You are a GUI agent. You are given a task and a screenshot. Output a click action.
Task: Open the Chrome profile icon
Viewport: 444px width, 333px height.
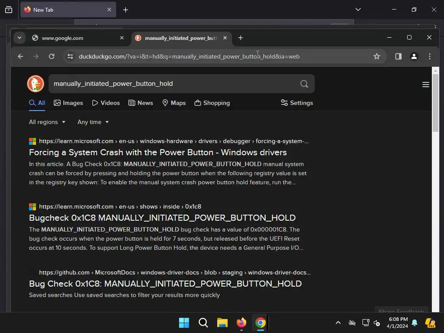pyautogui.click(x=414, y=56)
